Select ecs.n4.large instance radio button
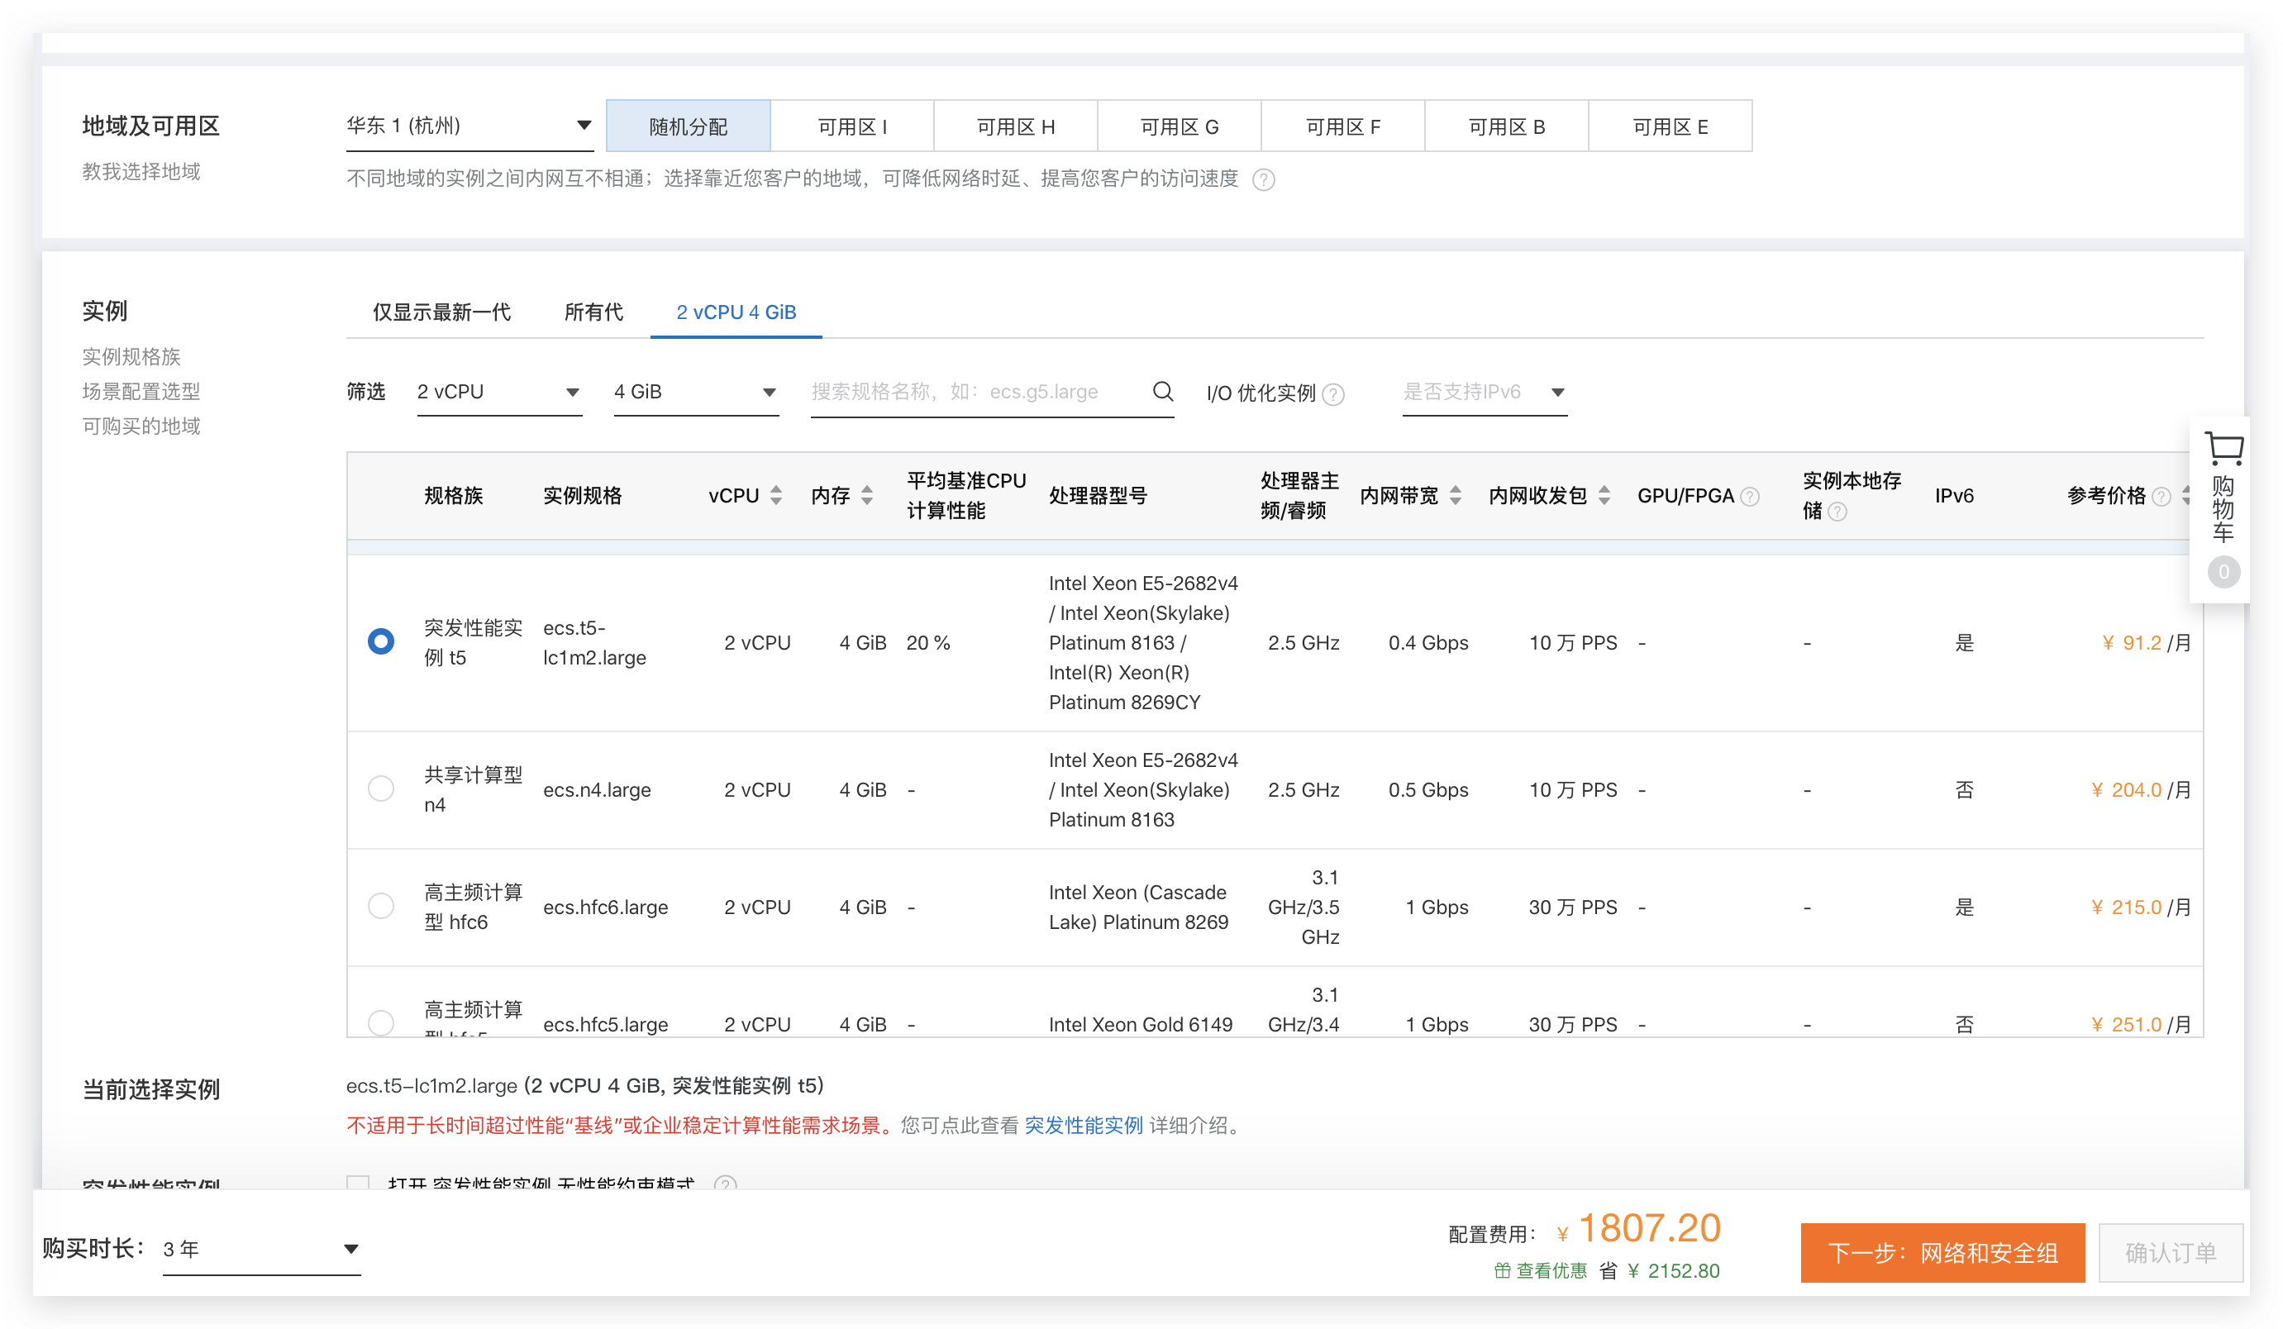Viewport: 2283px width, 1329px height. (381, 789)
